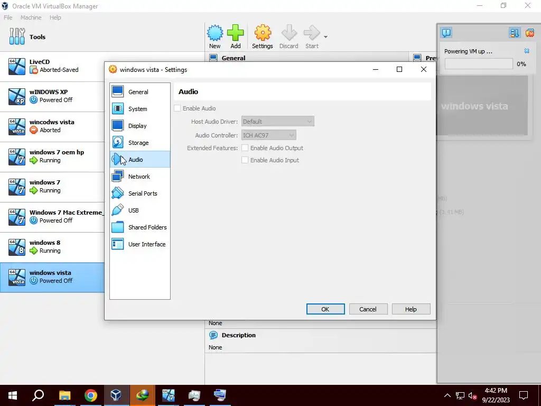Select the Windows 7 Mac Extreme machine
Viewport: 541px width, 406px height.
52,216
